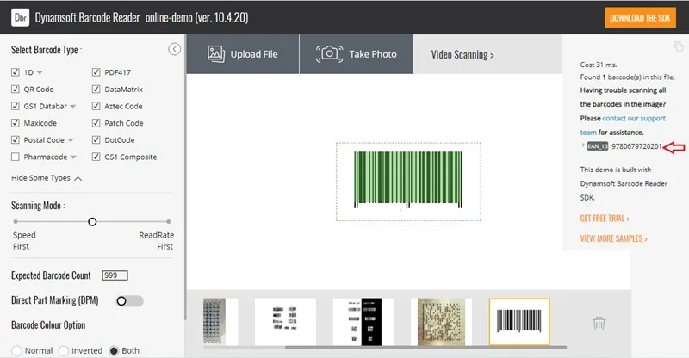
Task: Expand the 1D types dropdown arrow
Action: pyautogui.click(x=40, y=72)
